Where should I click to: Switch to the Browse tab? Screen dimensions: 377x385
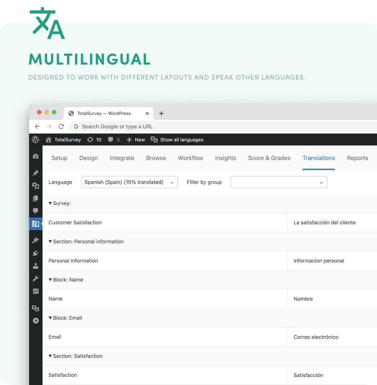click(x=156, y=158)
